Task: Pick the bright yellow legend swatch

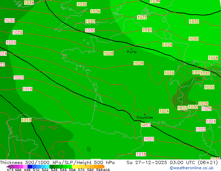Action: point(74,166)
